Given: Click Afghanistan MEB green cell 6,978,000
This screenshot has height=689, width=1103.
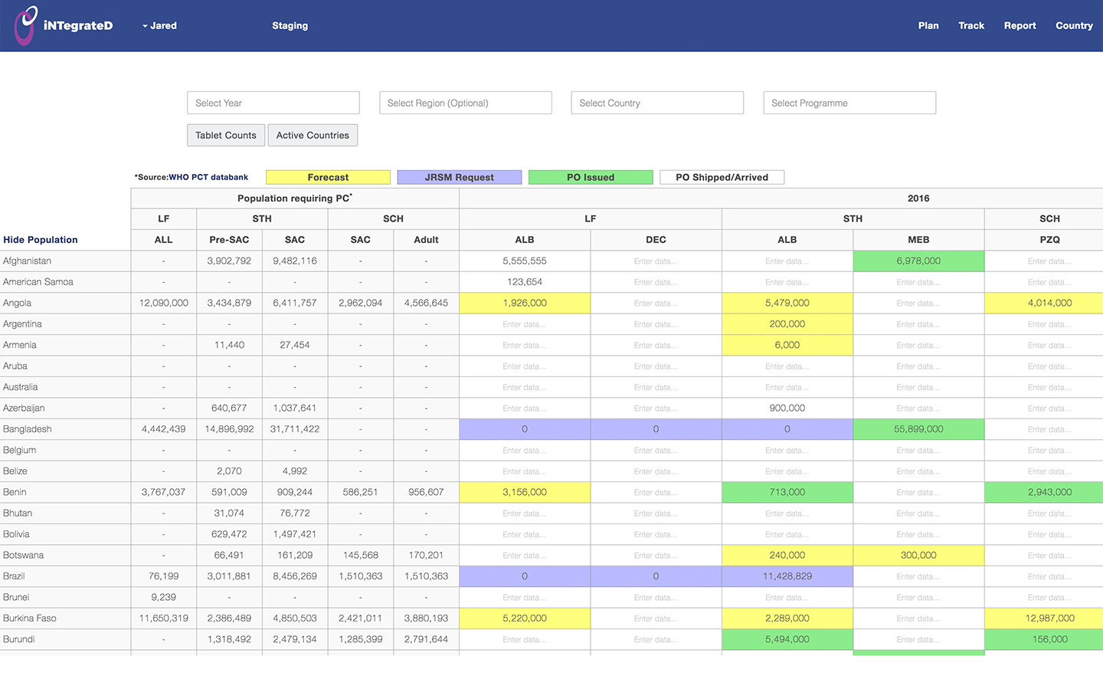Looking at the screenshot, I should click(x=918, y=261).
